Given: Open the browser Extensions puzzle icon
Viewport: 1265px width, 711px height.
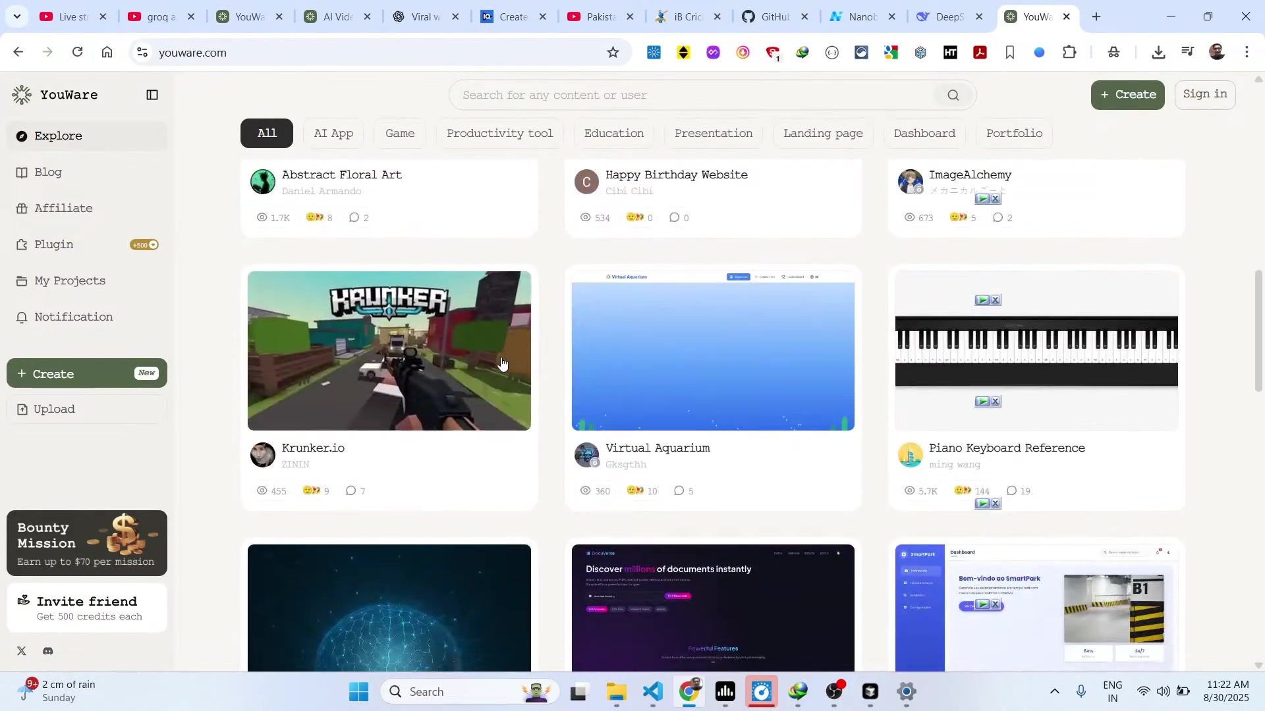Looking at the screenshot, I should click(x=1069, y=53).
